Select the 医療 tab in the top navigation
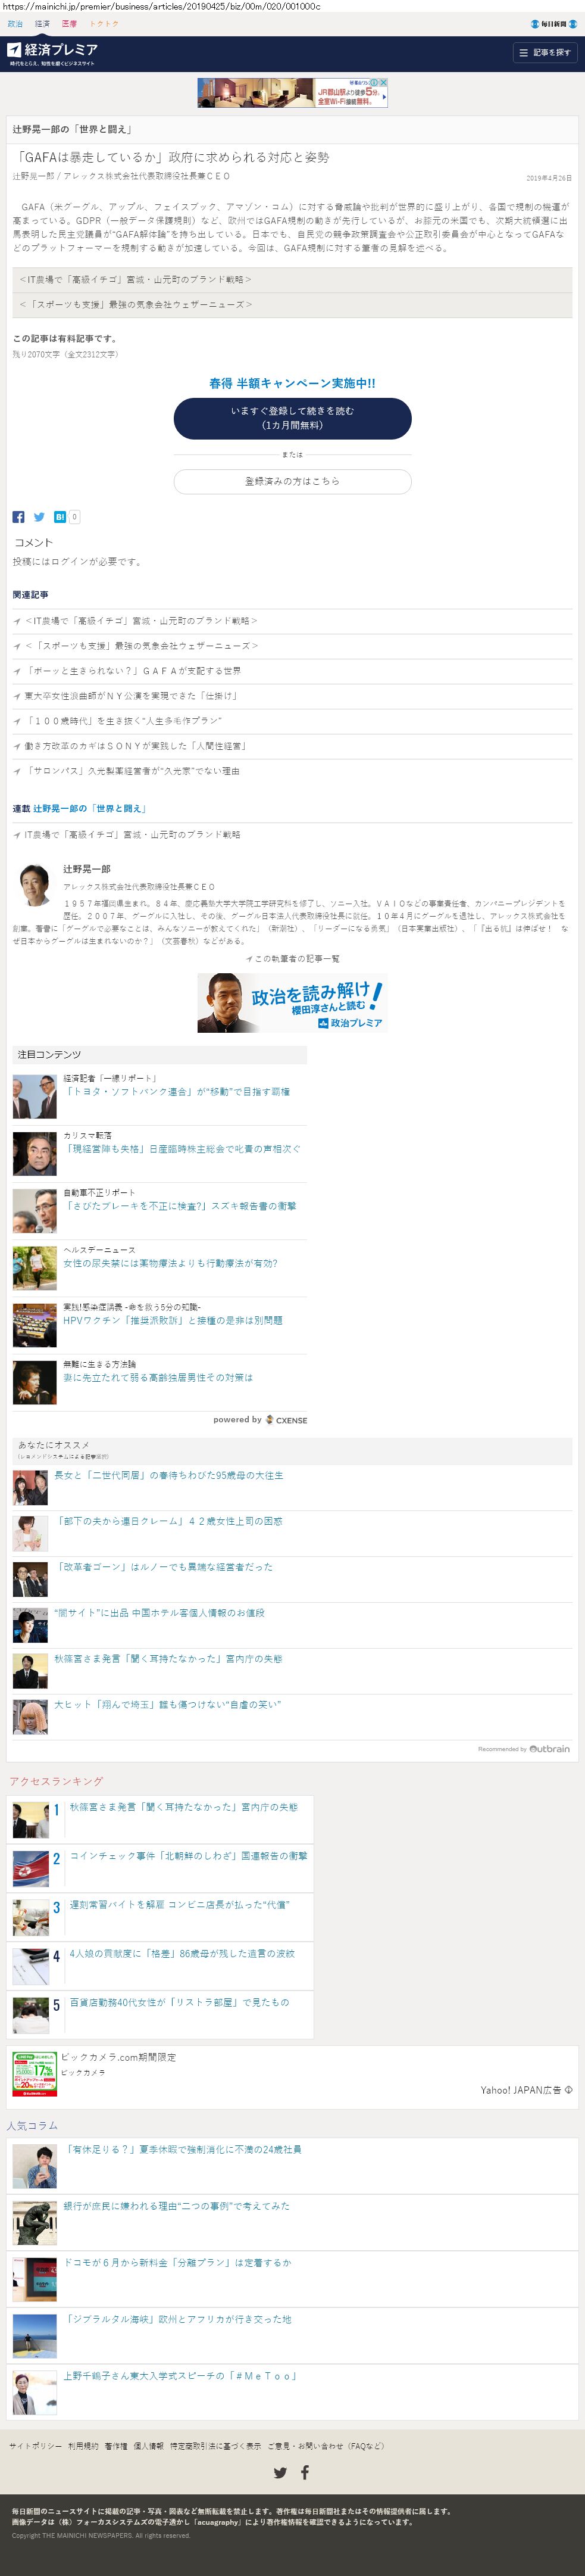585x2576 pixels. [x=69, y=24]
